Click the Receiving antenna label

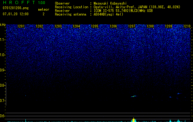pyautogui.click(x=71, y=14)
